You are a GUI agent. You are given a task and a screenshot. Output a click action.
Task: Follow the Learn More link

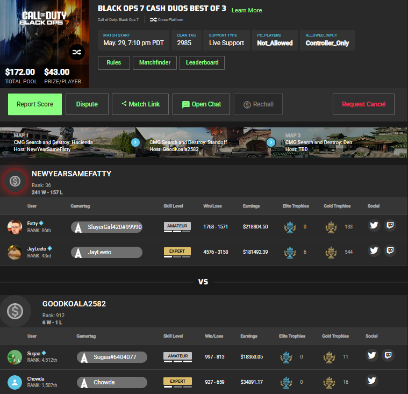(x=247, y=10)
